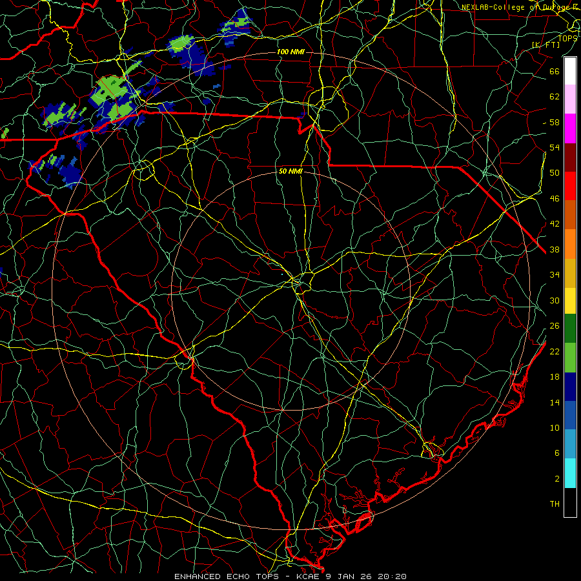Click the 'TH' legend threshold label
This screenshot has width=581, height=581.
(x=555, y=504)
